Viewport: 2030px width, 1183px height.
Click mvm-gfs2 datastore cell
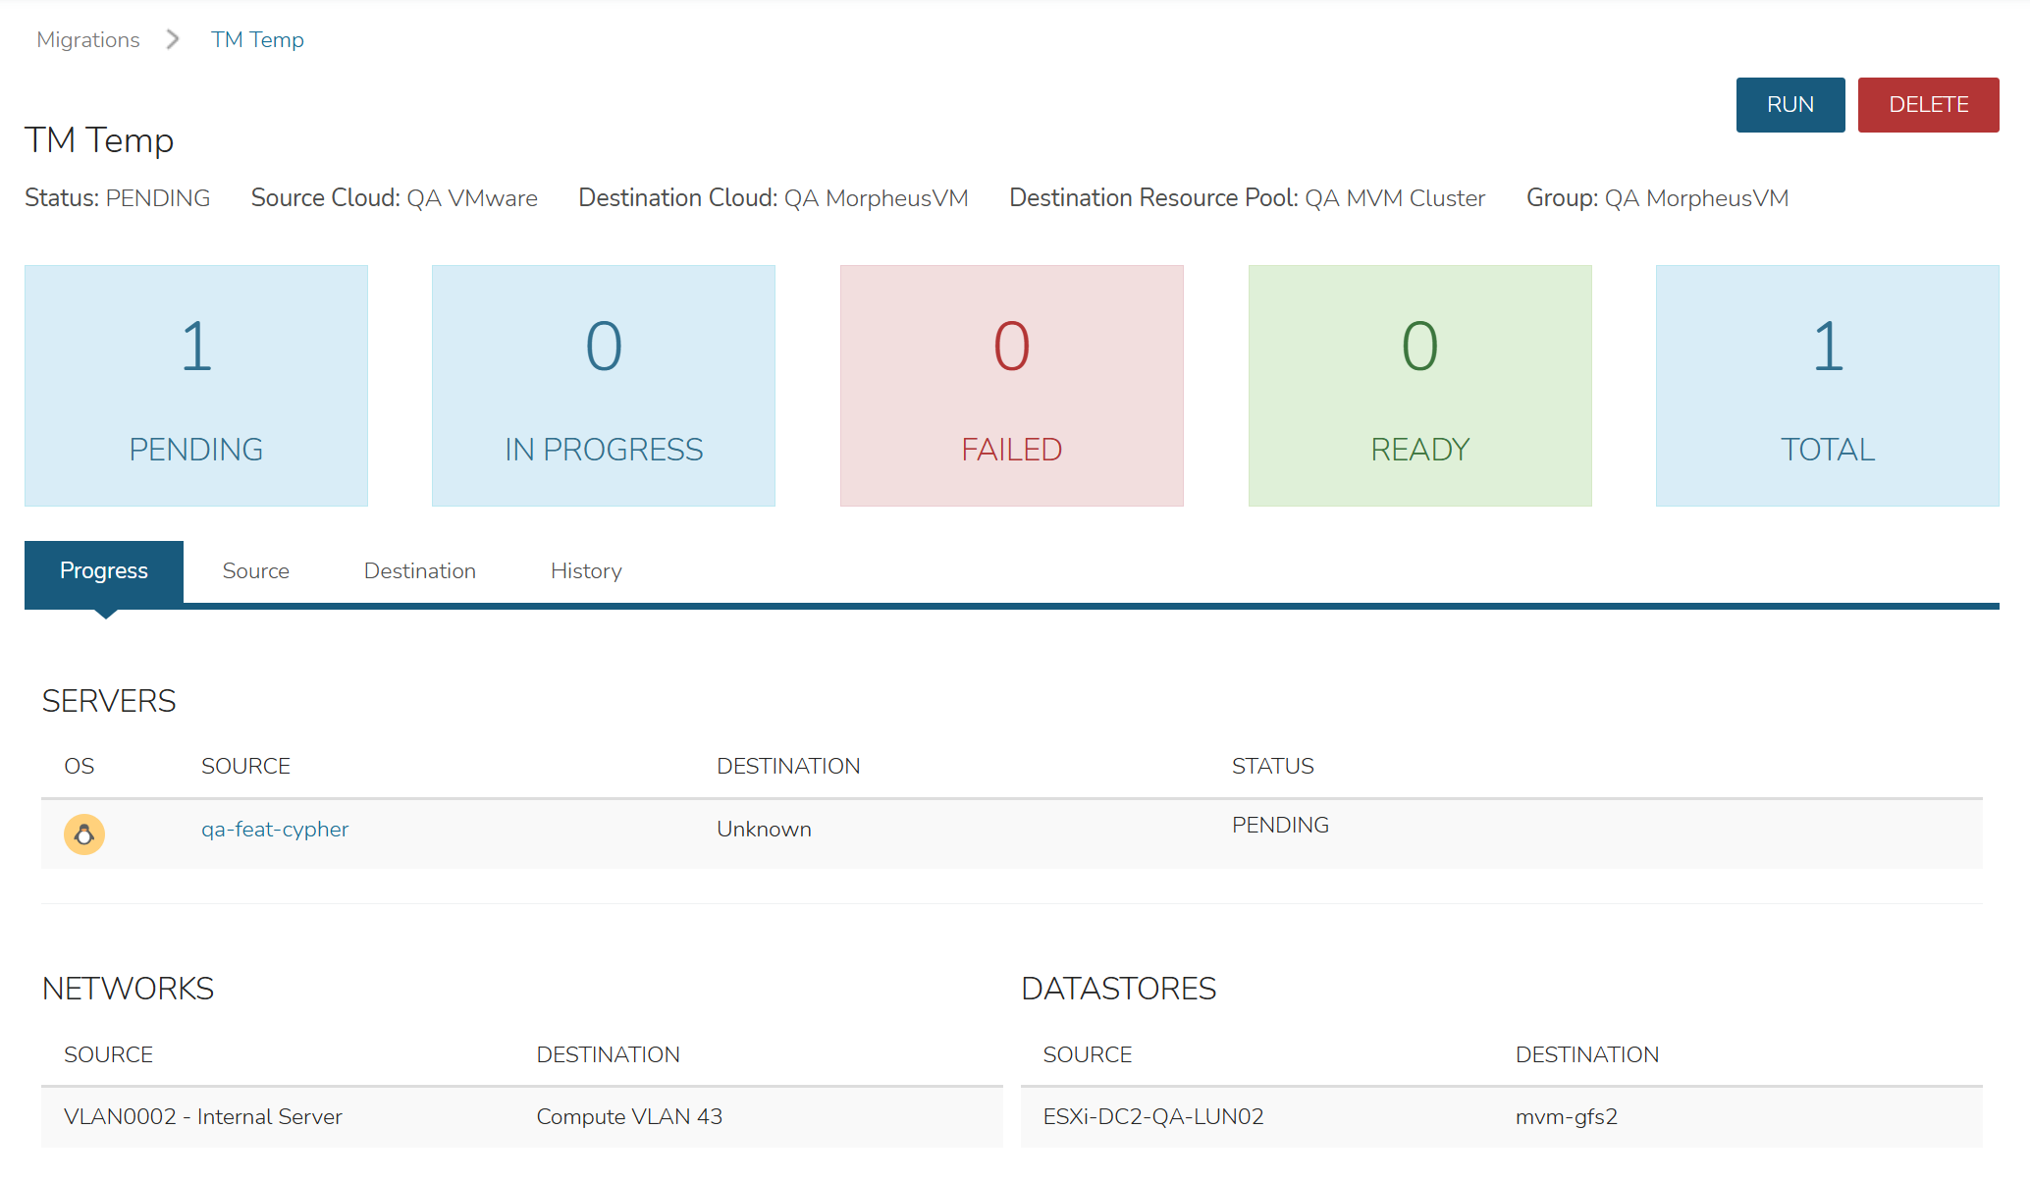click(x=1567, y=1117)
